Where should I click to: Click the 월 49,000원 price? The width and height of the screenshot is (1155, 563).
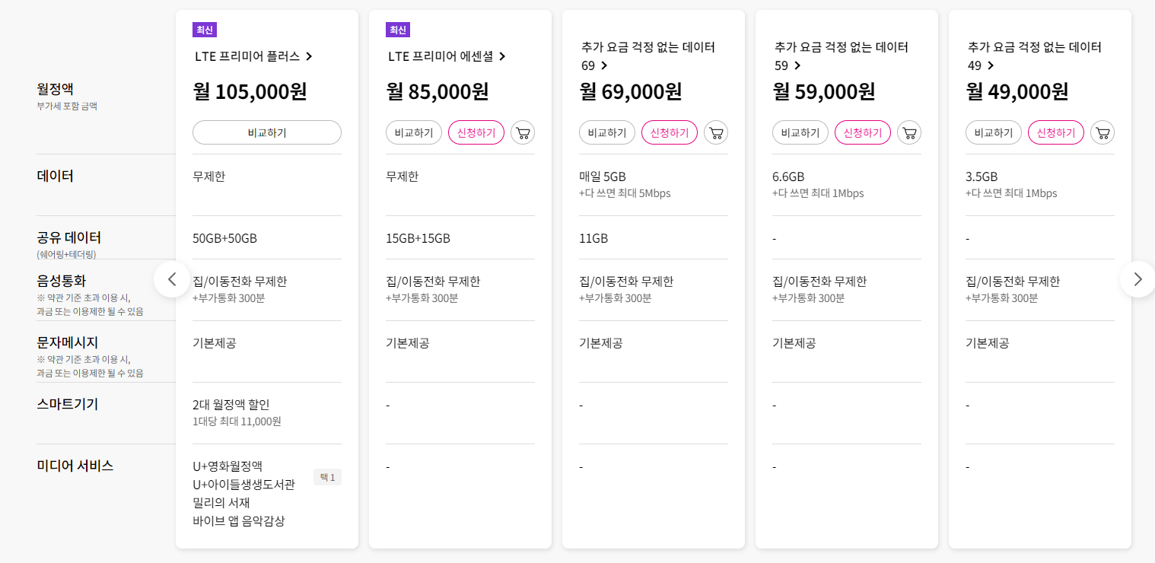coord(1017,91)
